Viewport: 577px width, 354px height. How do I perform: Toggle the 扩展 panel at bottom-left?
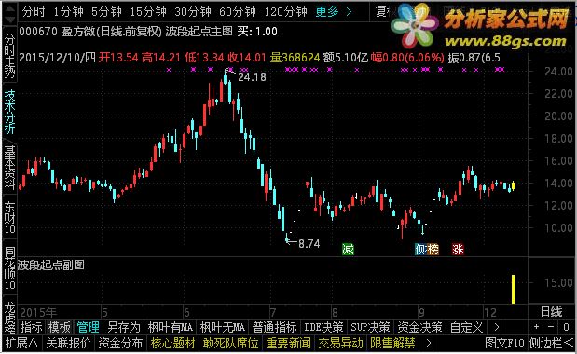(x=21, y=343)
